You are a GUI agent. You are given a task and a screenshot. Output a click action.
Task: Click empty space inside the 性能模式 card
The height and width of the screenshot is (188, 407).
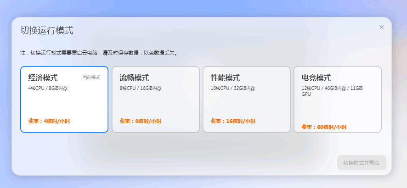tap(246, 105)
